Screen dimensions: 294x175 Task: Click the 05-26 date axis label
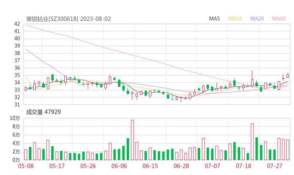point(88,166)
